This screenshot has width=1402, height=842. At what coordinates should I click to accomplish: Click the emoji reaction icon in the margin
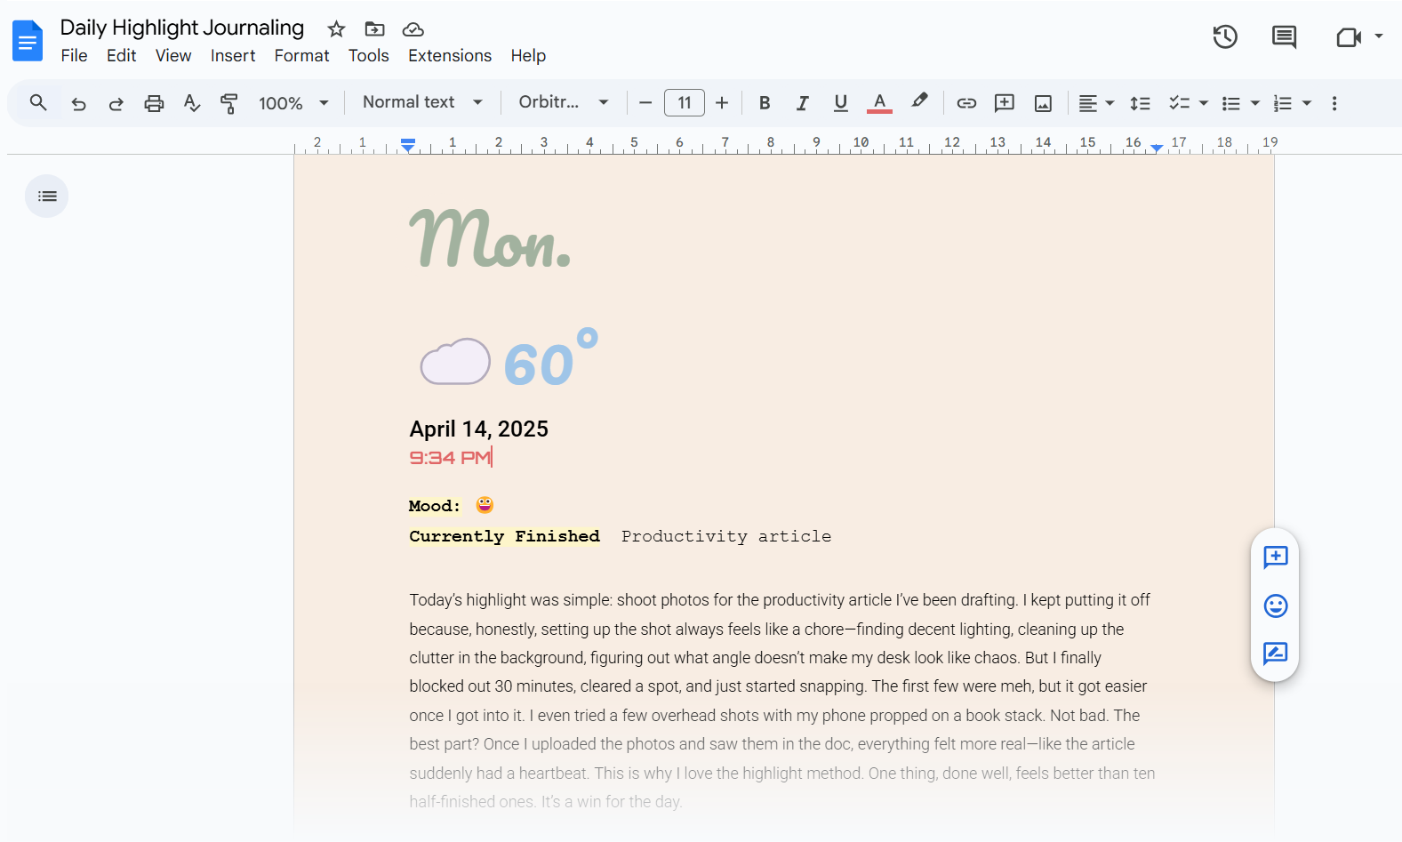1275,606
